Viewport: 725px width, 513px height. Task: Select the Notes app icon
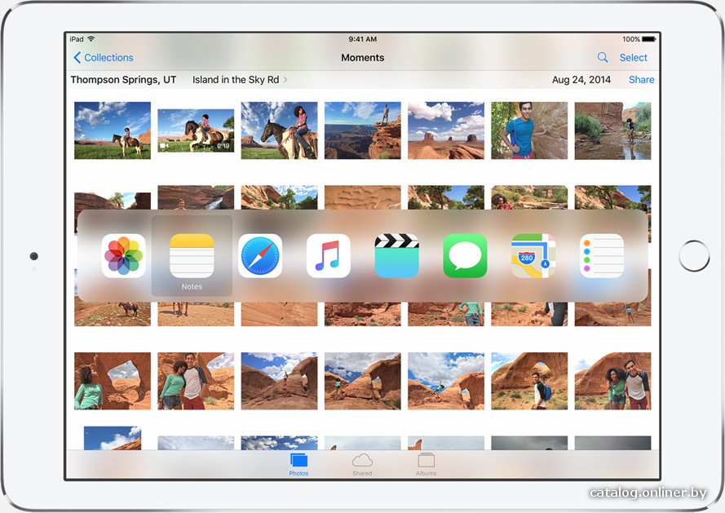click(192, 256)
